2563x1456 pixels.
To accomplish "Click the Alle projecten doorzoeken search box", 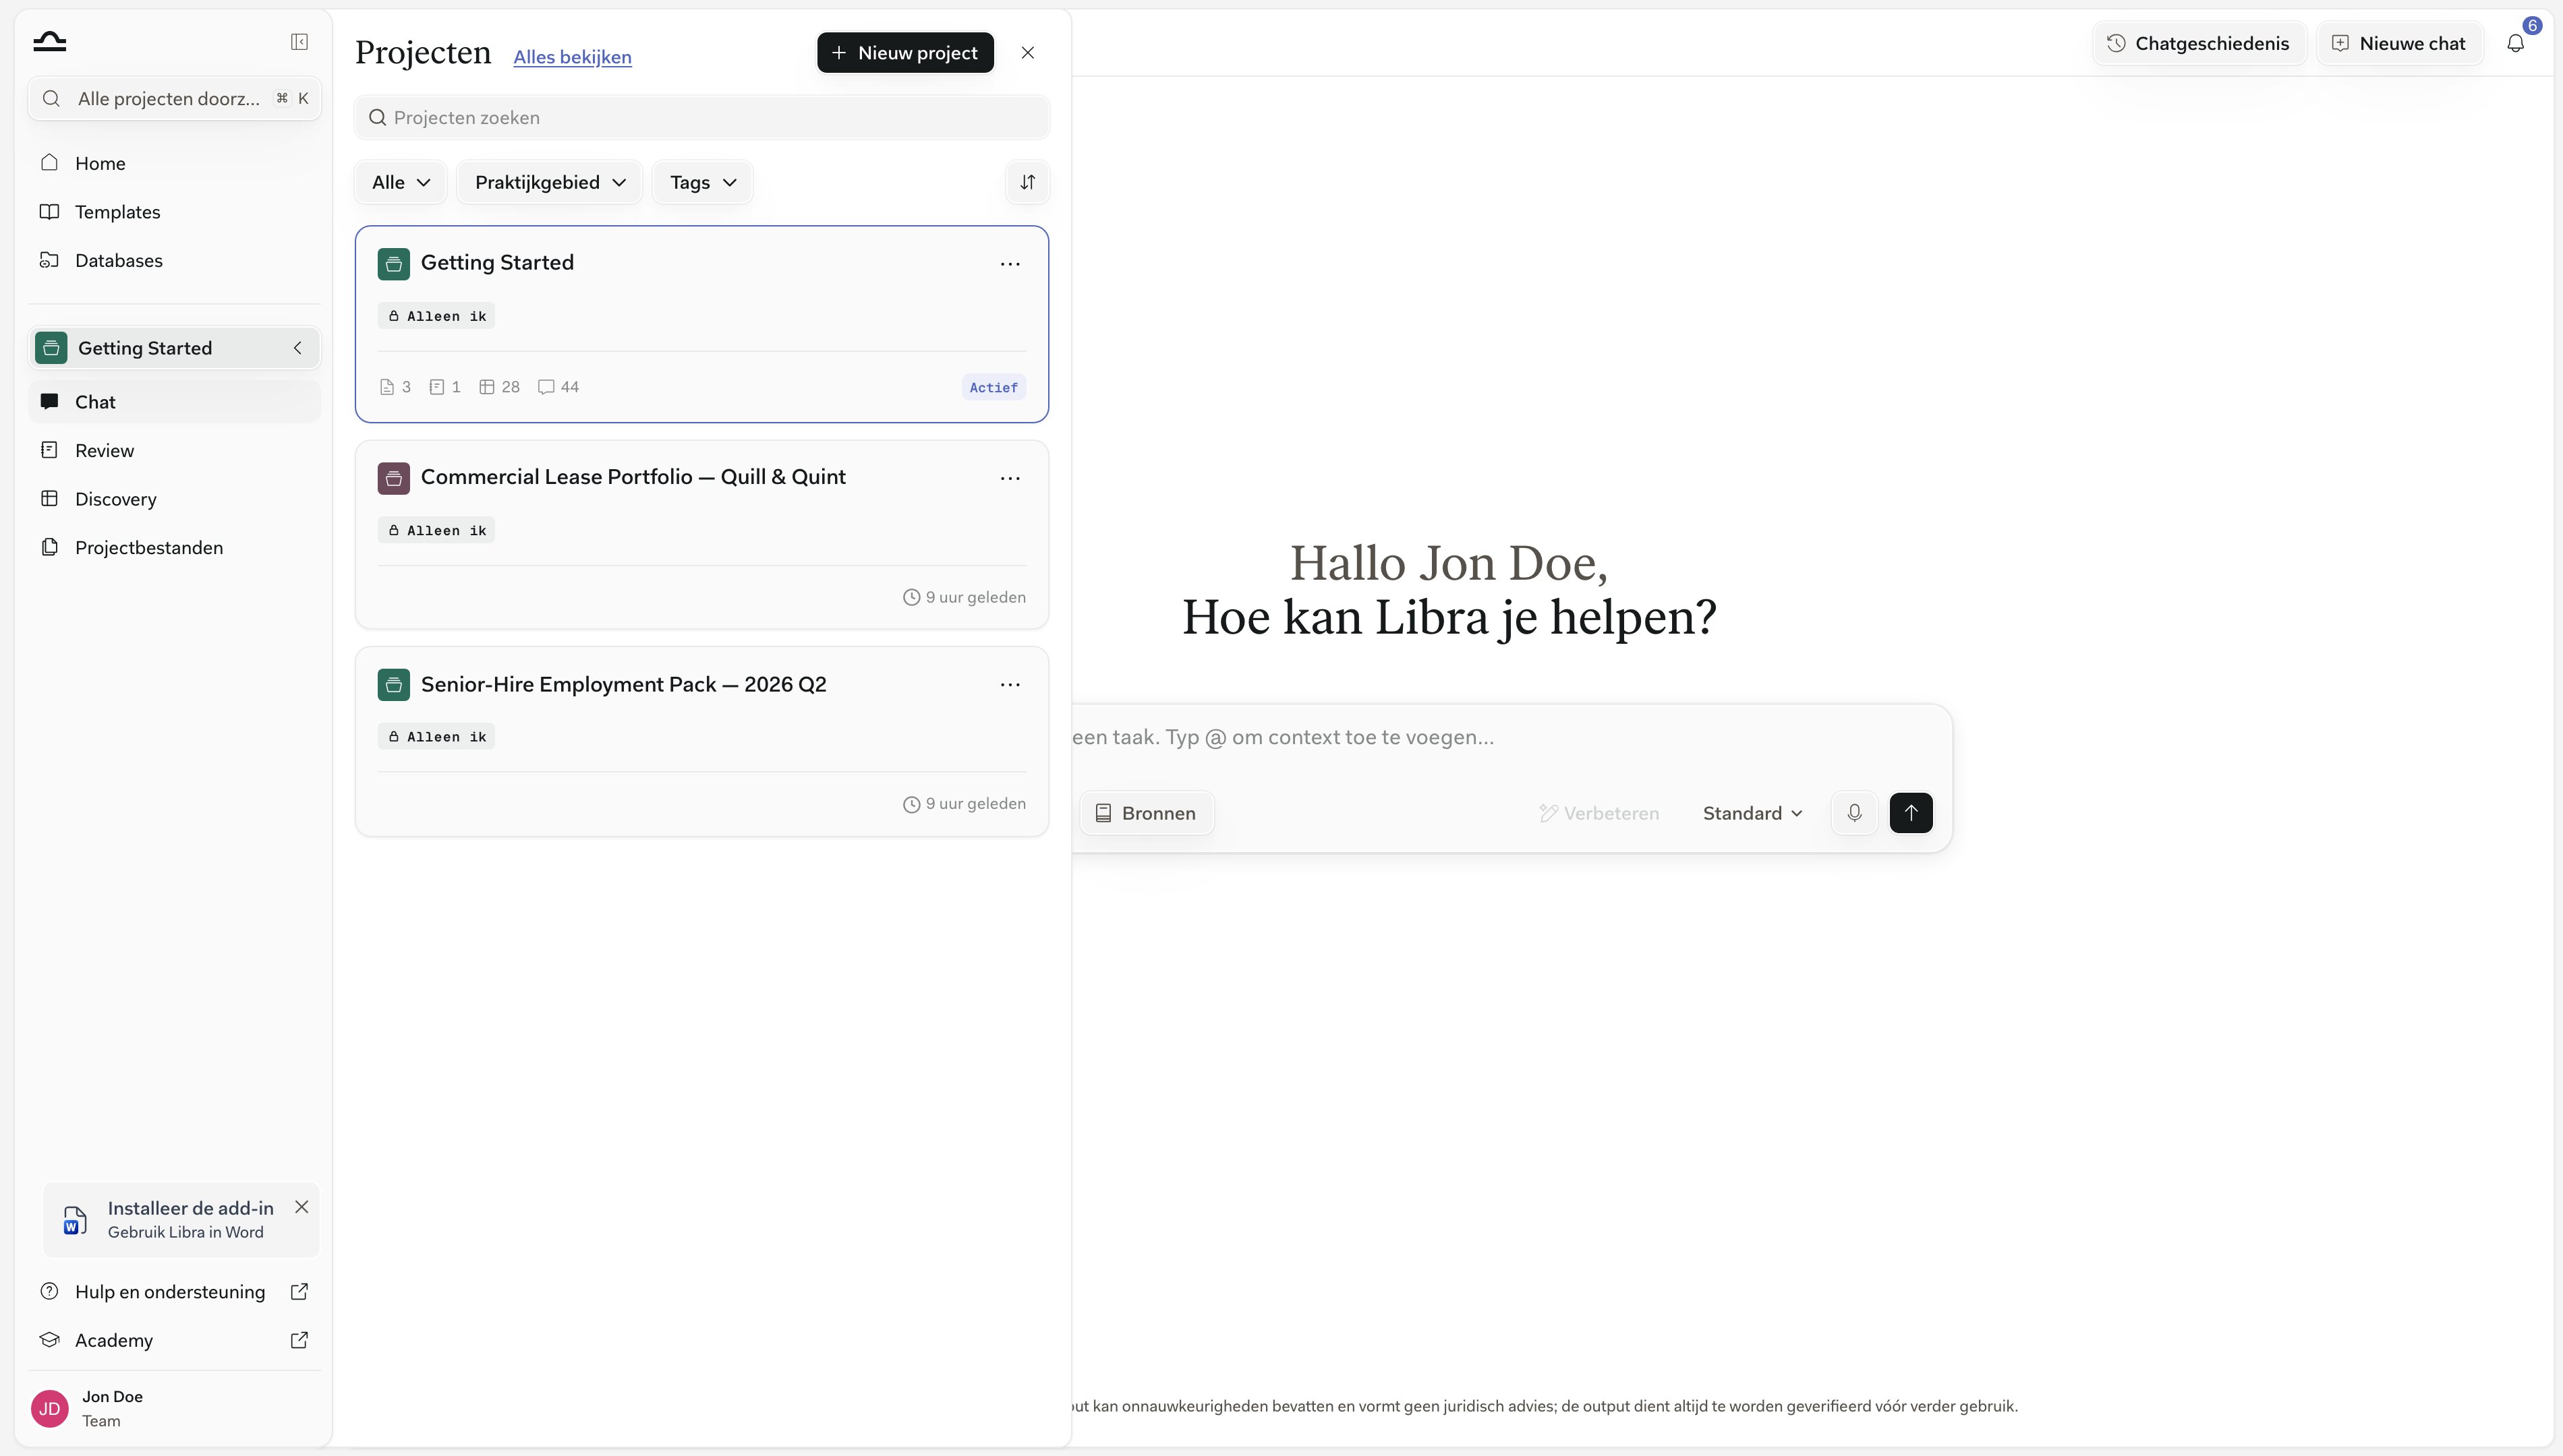I will pyautogui.click(x=174, y=98).
